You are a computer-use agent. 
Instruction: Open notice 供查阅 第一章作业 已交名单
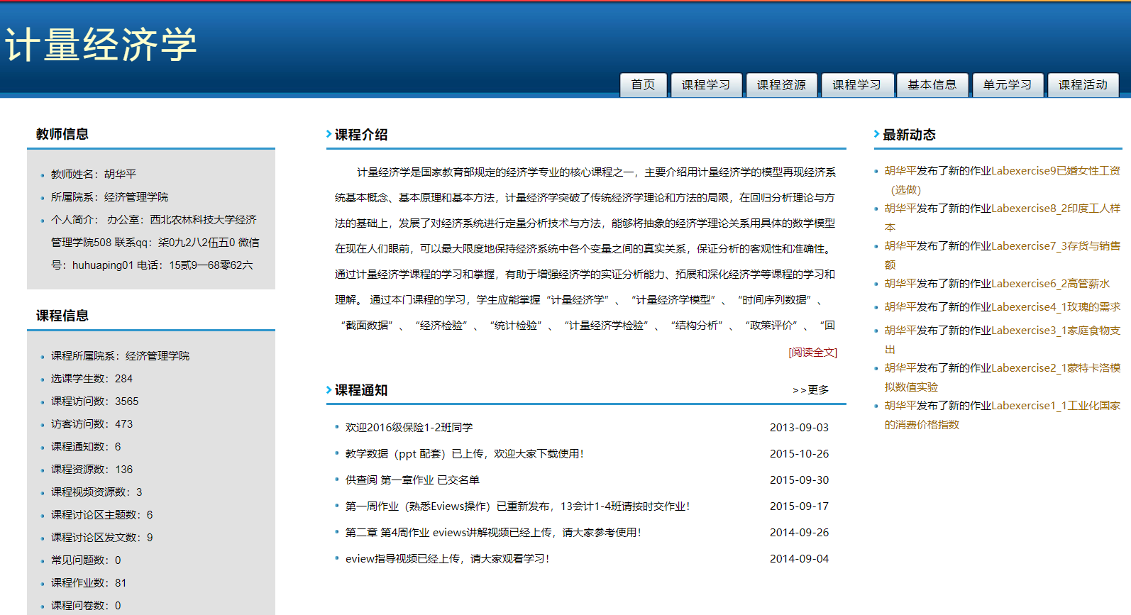pyautogui.click(x=412, y=480)
